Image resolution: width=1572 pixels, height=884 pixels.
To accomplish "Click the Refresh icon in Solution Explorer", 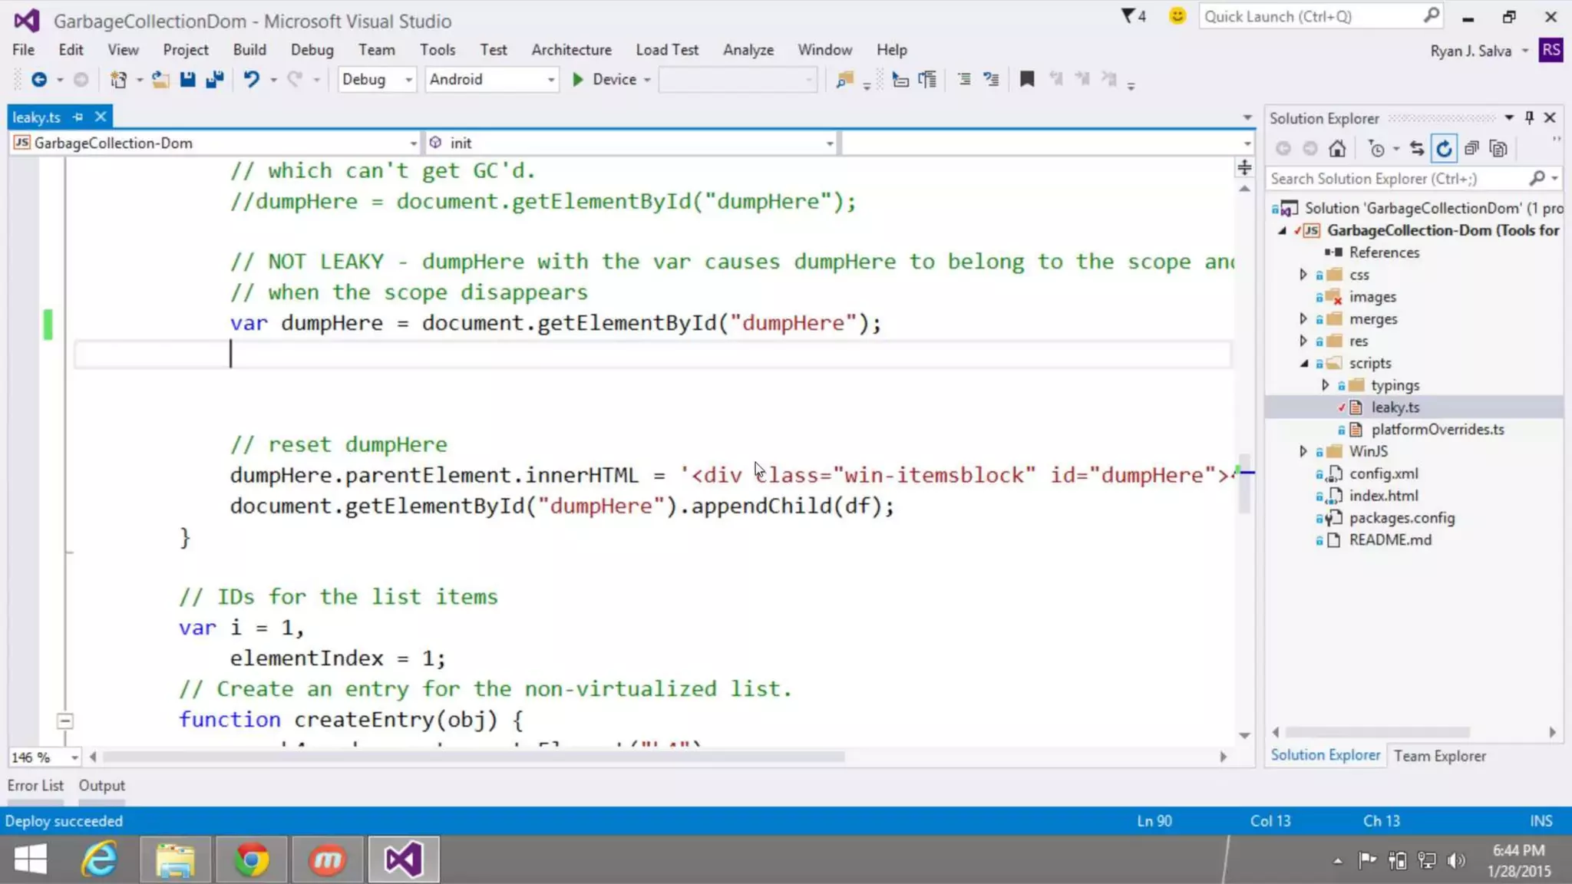I will coord(1444,149).
